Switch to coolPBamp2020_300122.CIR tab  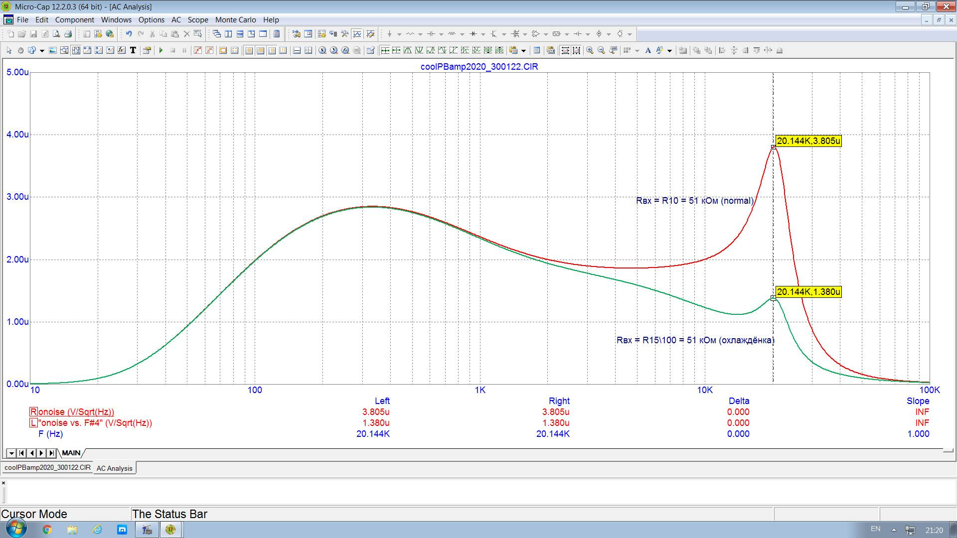tap(47, 468)
